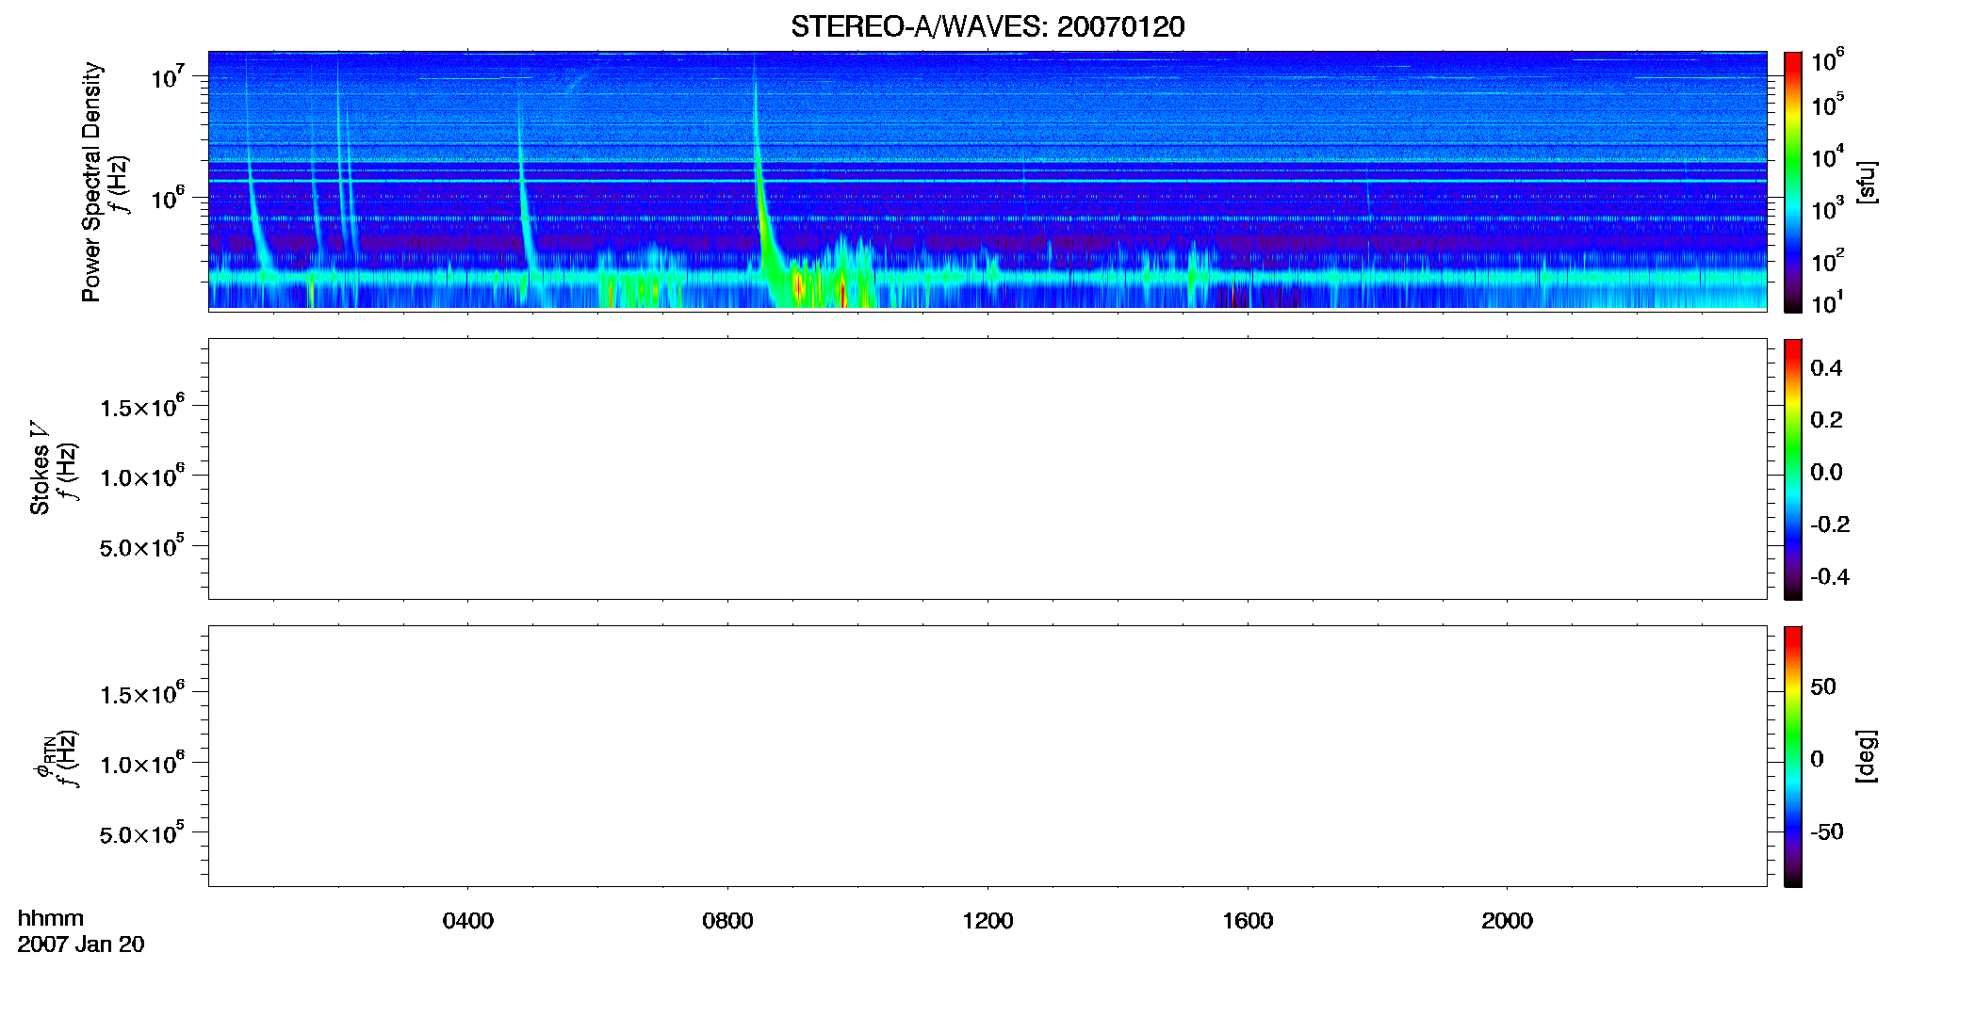This screenshot has height=1017, width=1975.
Task: Select the "0400" time axis label
Action: point(468,921)
